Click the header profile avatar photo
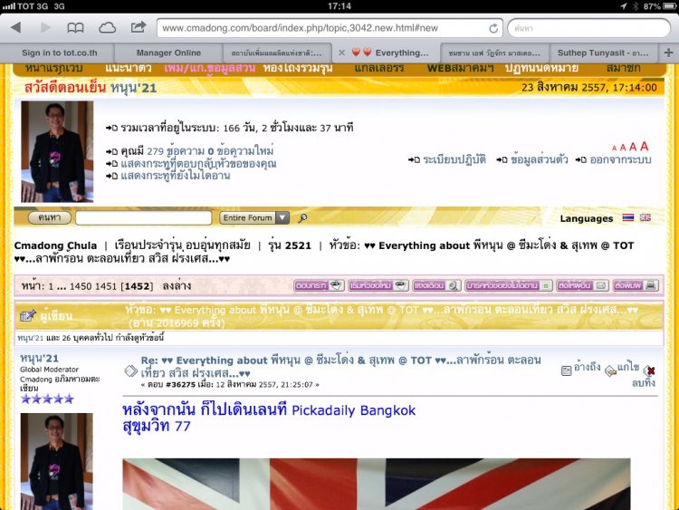 (x=57, y=151)
